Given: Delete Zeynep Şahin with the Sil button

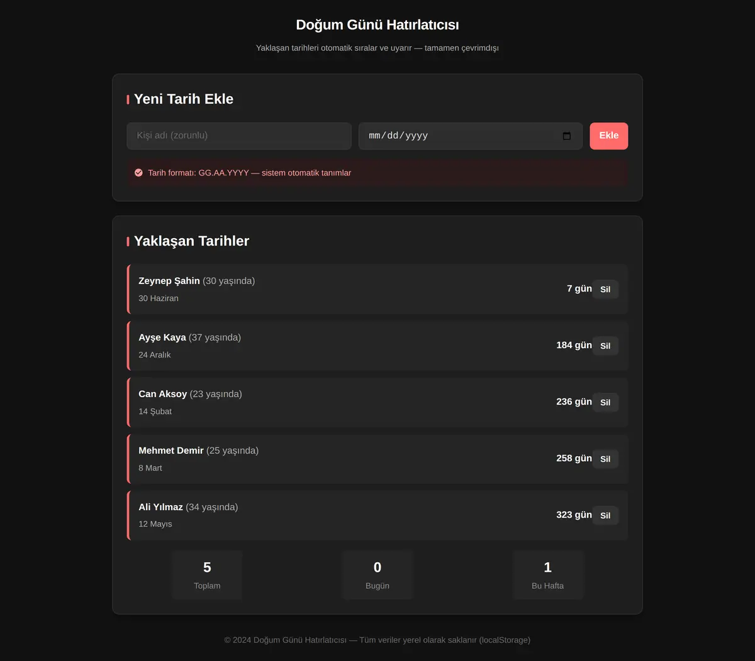Looking at the screenshot, I should 605,289.
